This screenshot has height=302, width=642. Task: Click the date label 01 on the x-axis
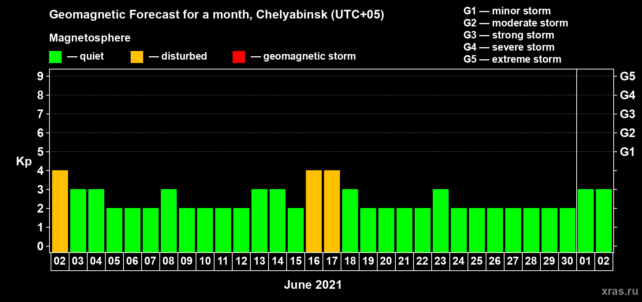(x=585, y=261)
